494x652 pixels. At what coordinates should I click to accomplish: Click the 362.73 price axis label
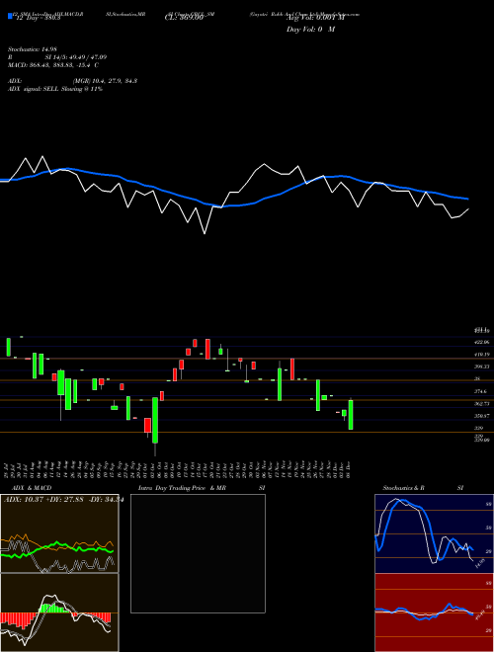(481, 403)
